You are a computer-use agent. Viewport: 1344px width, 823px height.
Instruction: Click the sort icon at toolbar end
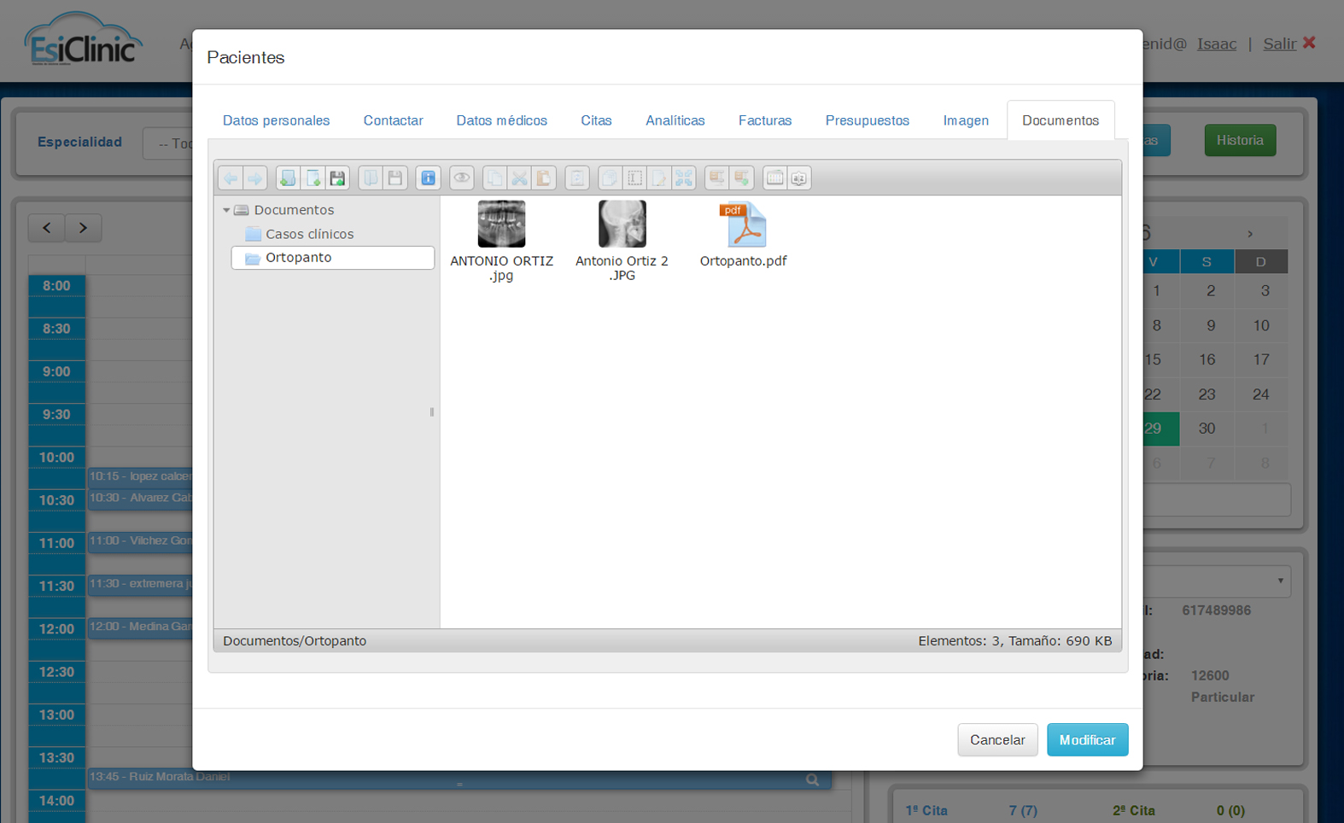click(799, 178)
